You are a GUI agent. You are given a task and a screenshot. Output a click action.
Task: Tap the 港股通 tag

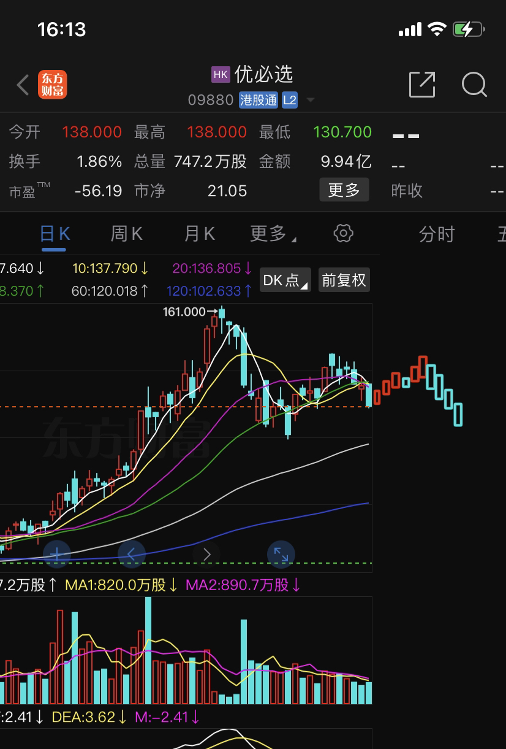259,100
